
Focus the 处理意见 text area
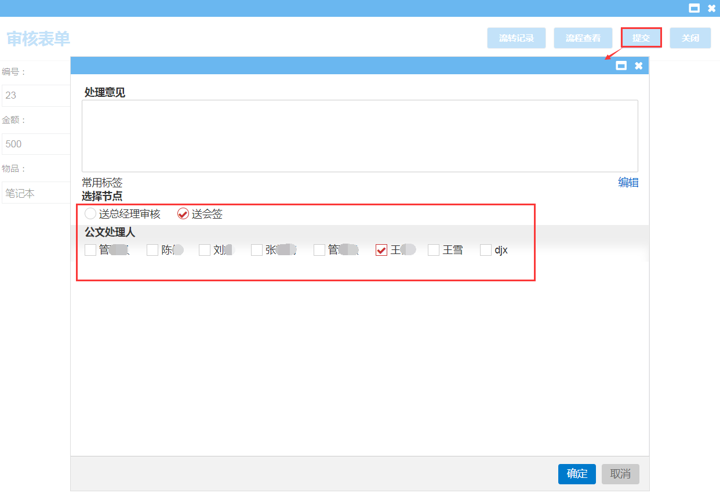click(x=359, y=136)
